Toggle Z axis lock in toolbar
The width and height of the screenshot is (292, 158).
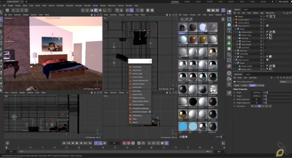click(22, 10)
